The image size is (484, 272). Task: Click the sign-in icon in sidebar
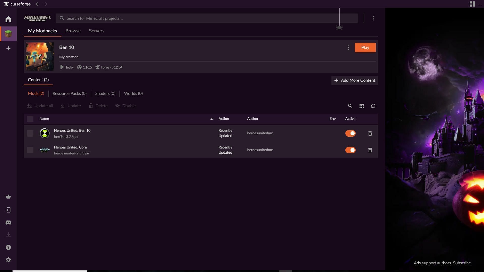[x=8, y=210]
